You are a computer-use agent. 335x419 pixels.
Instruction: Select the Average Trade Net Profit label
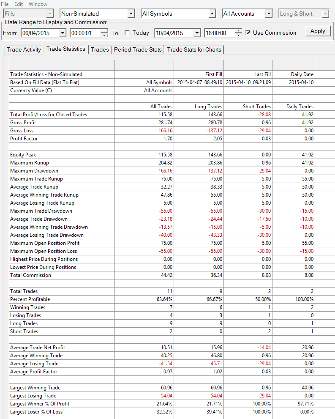[38, 348]
